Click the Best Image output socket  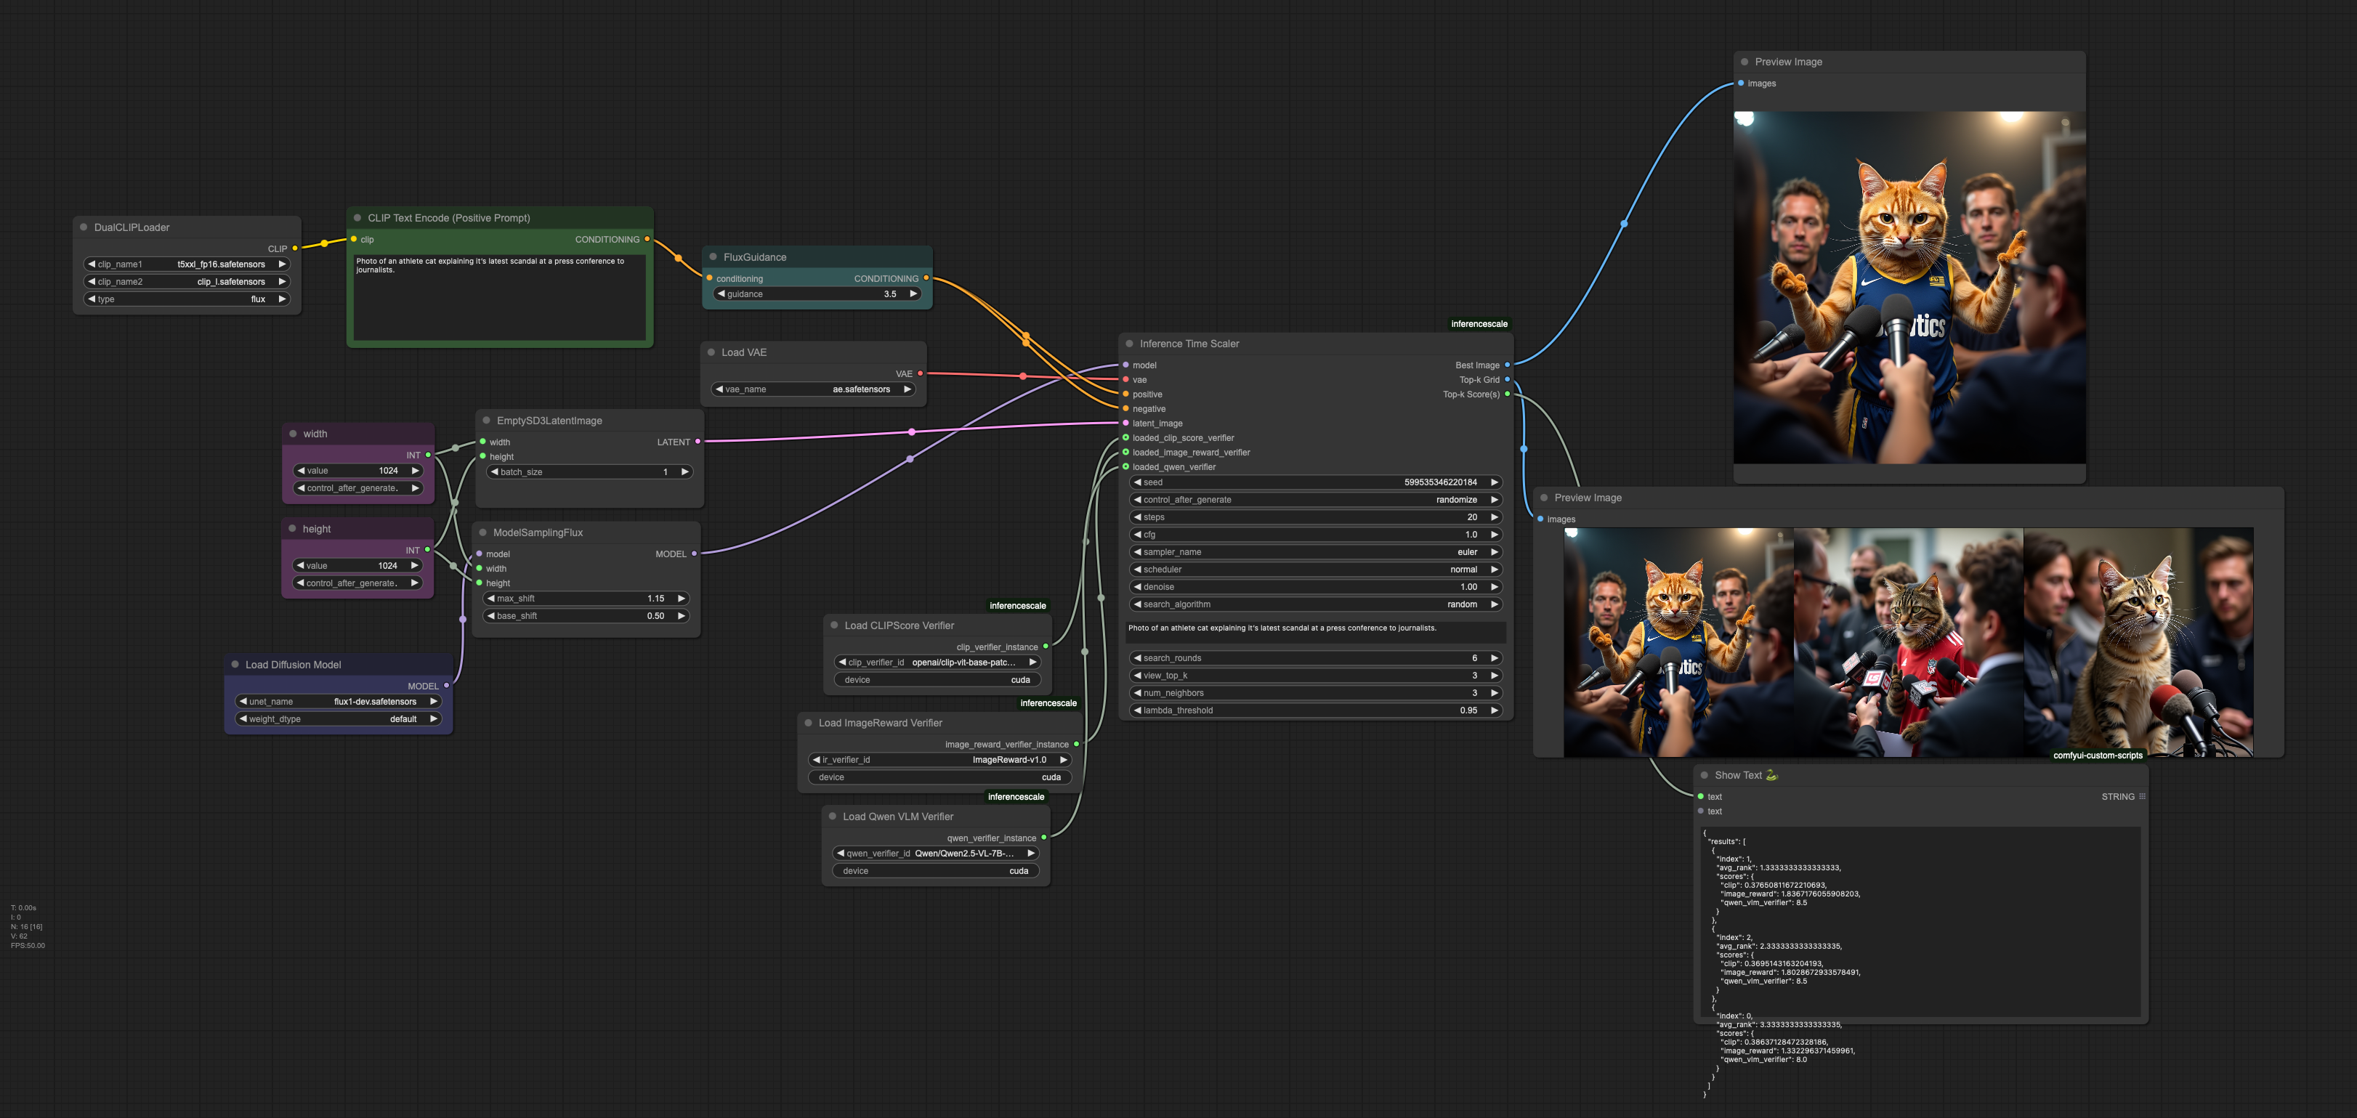(x=1507, y=365)
